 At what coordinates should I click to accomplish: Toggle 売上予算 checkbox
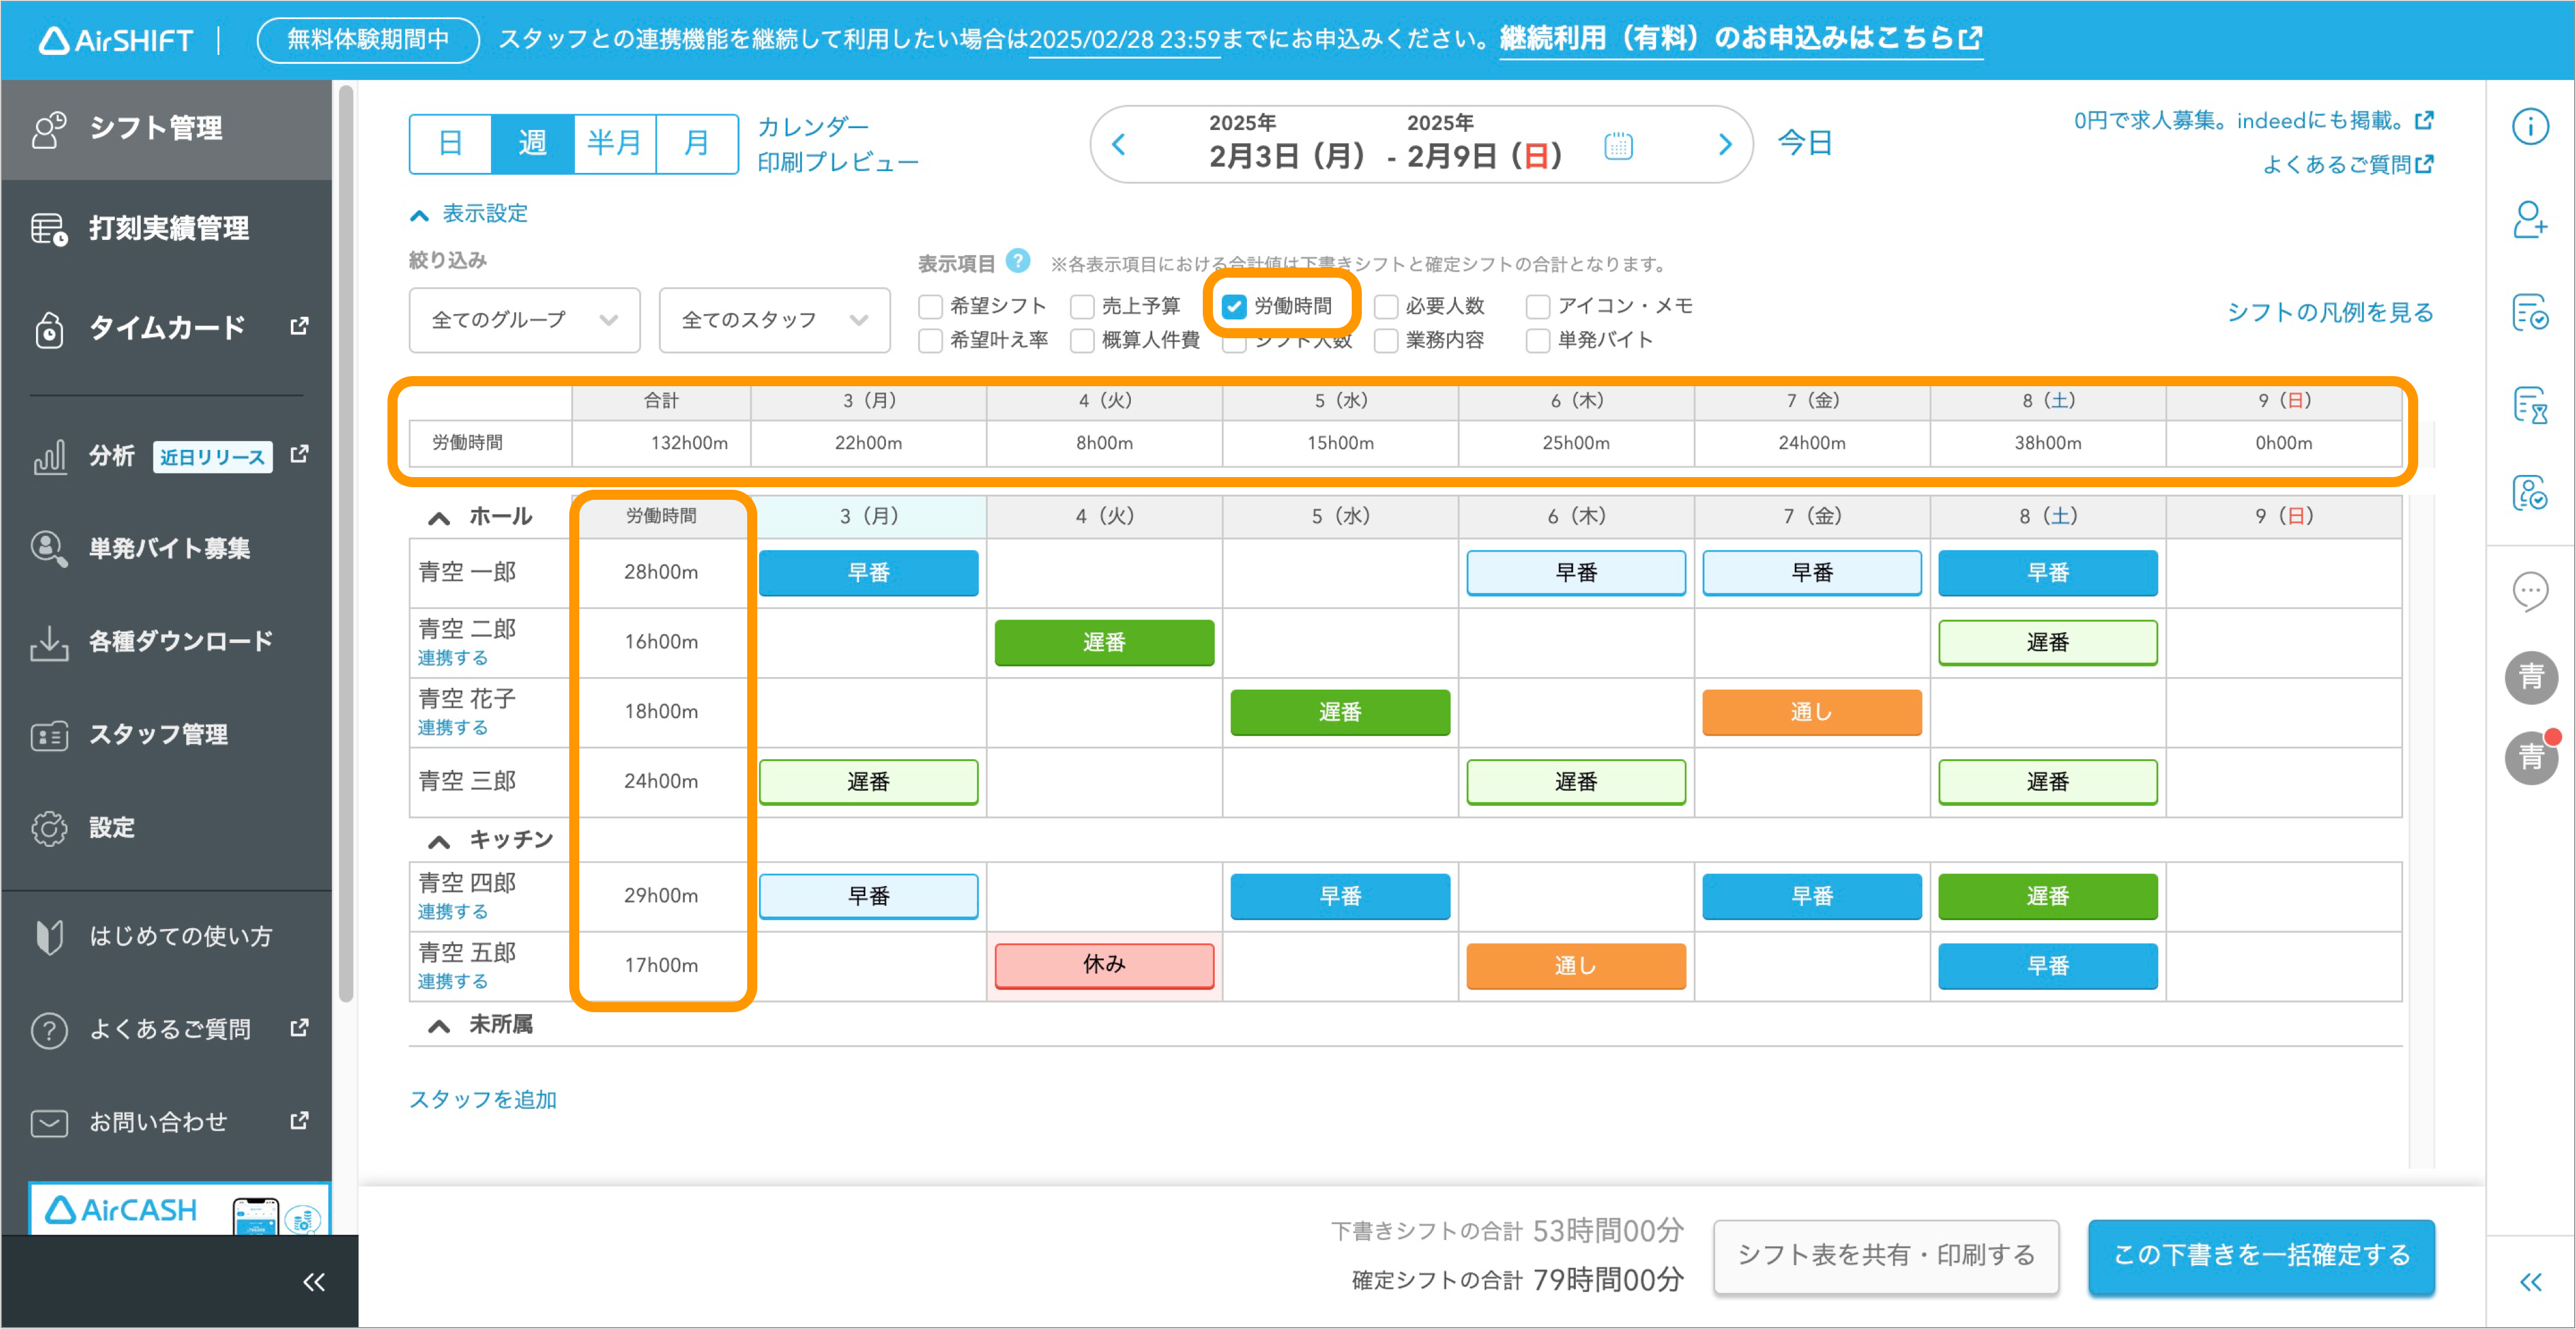[1082, 306]
